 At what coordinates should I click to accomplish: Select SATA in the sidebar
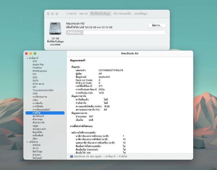point(36,80)
